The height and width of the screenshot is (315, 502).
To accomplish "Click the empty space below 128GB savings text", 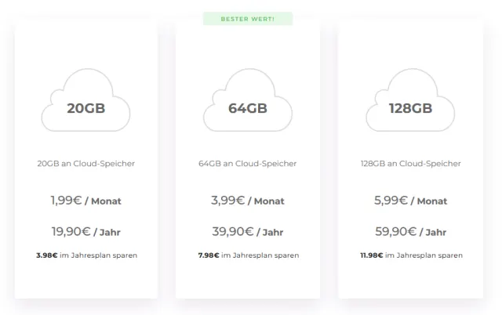I will click(410, 279).
